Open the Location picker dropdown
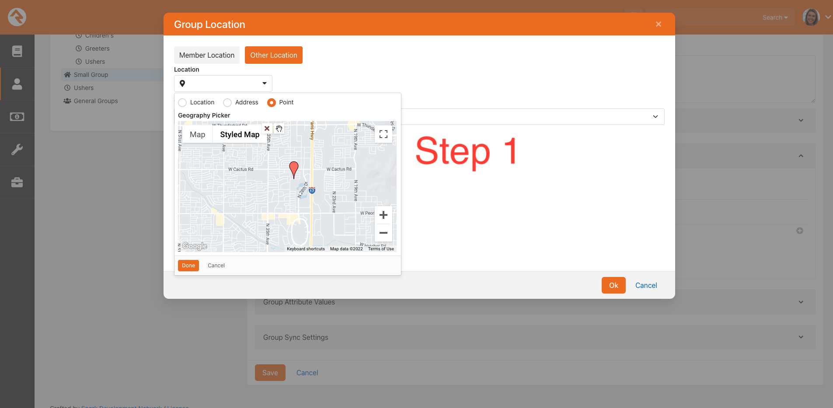Image resolution: width=833 pixels, height=408 pixels. pos(223,83)
